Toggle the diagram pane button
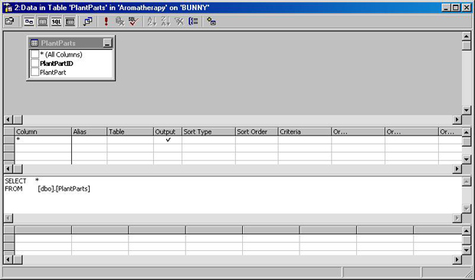 click(29, 21)
